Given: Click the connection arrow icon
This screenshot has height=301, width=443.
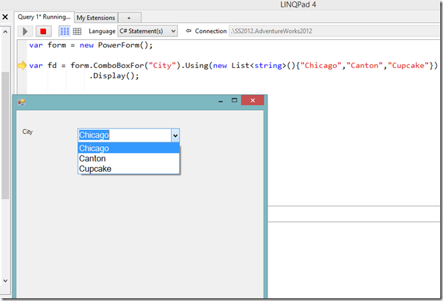Looking at the screenshot, I should pos(188,31).
